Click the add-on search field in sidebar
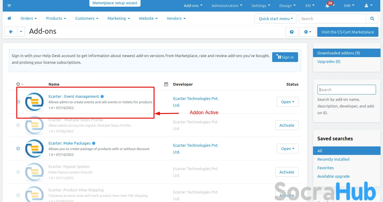Screen dimensions: 383x202 (346, 90)
